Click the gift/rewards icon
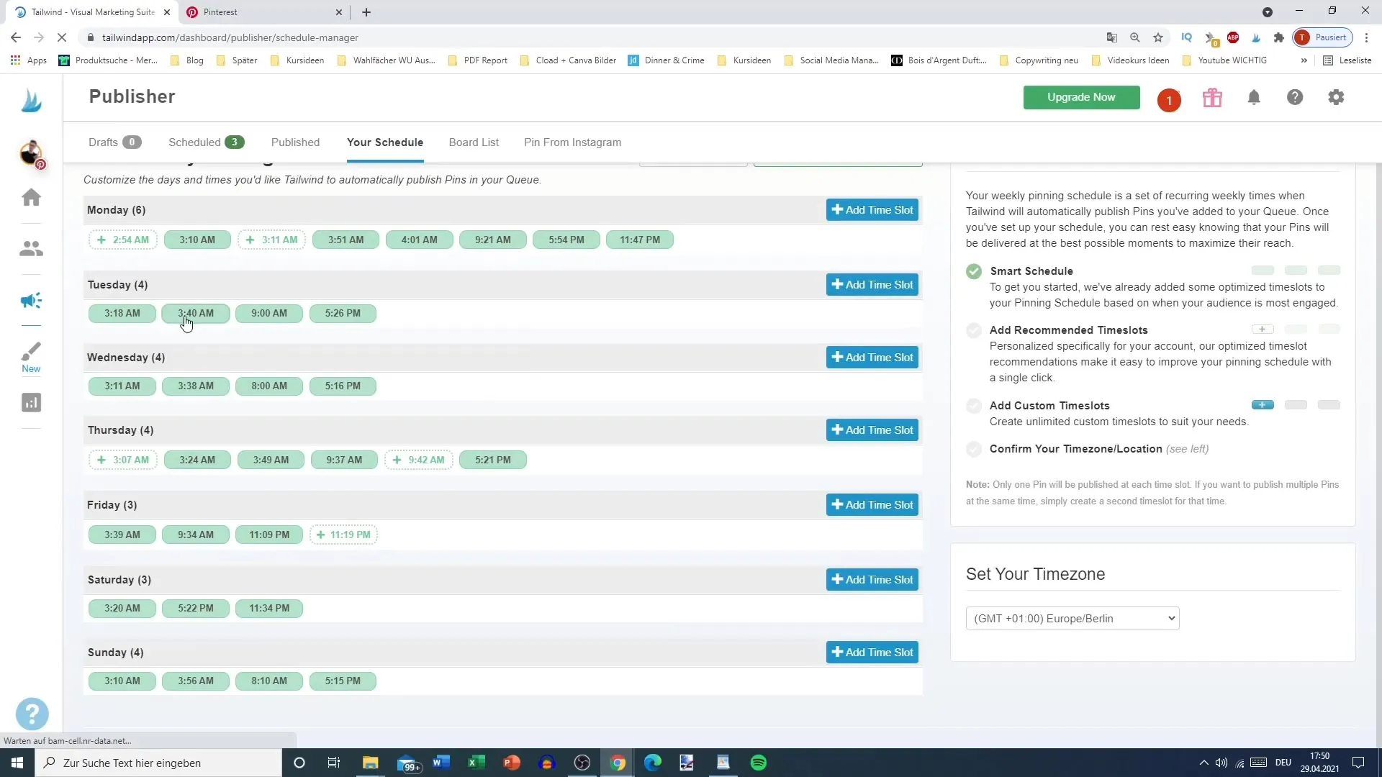 coord(1211,98)
